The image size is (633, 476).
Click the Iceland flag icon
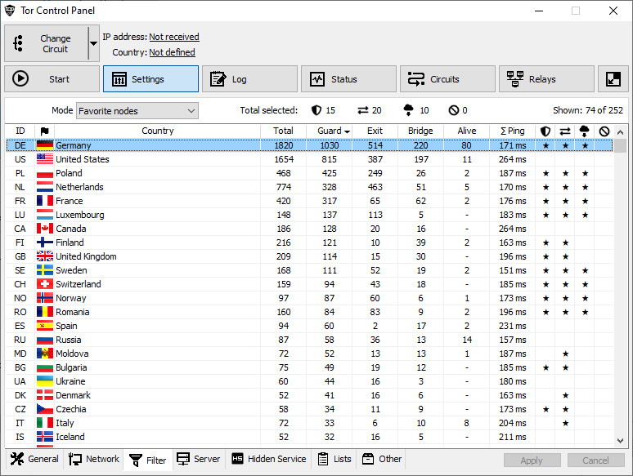(45, 437)
